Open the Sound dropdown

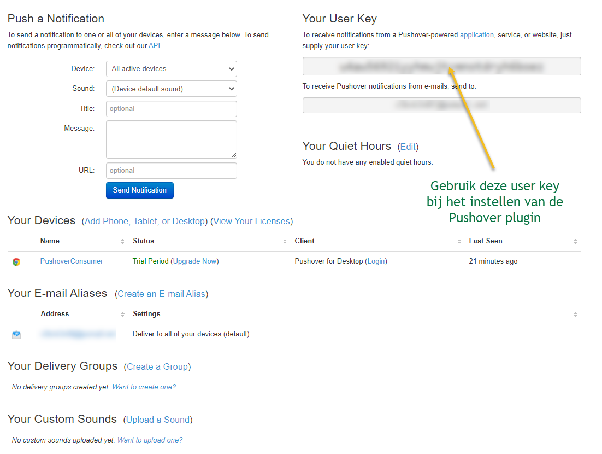pyautogui.click(x=171, y=89)
